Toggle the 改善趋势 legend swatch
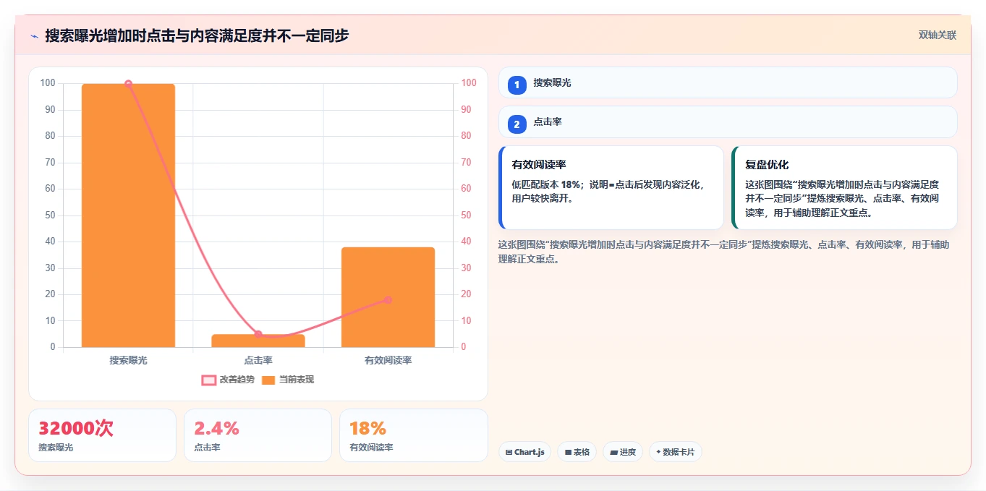This screenshot has height=491, width=986. pos(208,380)
